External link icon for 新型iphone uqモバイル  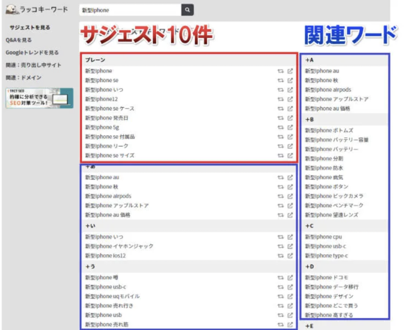pos(290,296)
